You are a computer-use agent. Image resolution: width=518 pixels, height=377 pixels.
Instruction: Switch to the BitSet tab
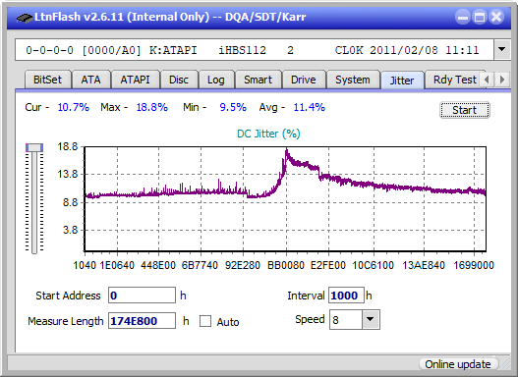[47, 80]
